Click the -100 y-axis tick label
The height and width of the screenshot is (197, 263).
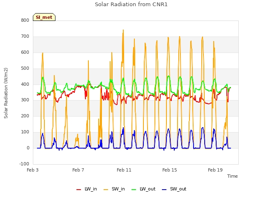click(x=24, y=164)
